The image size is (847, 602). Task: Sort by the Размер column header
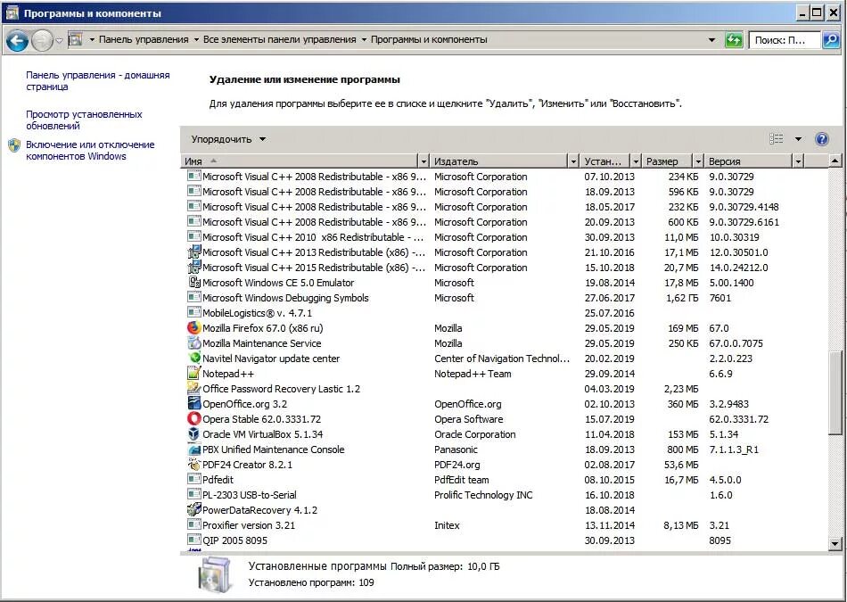[x=668, y=161]
